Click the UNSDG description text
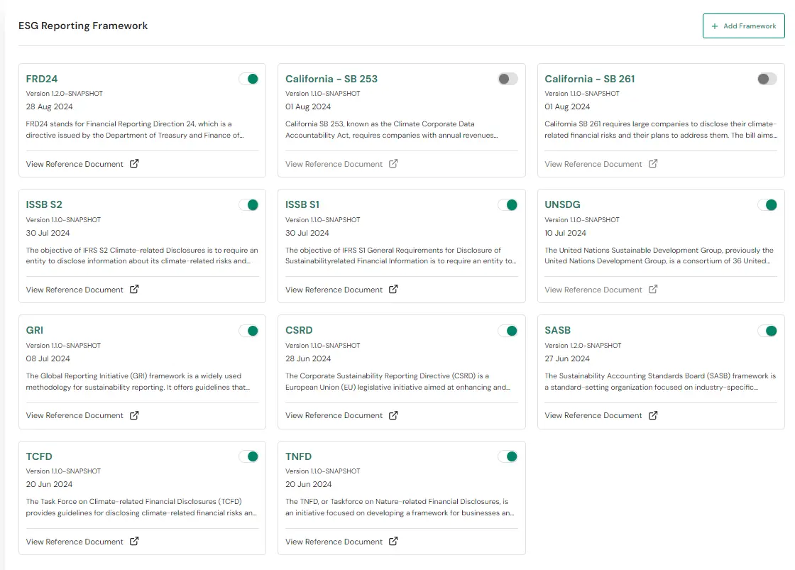Screen dimensions: 795x570 point(659,256)
